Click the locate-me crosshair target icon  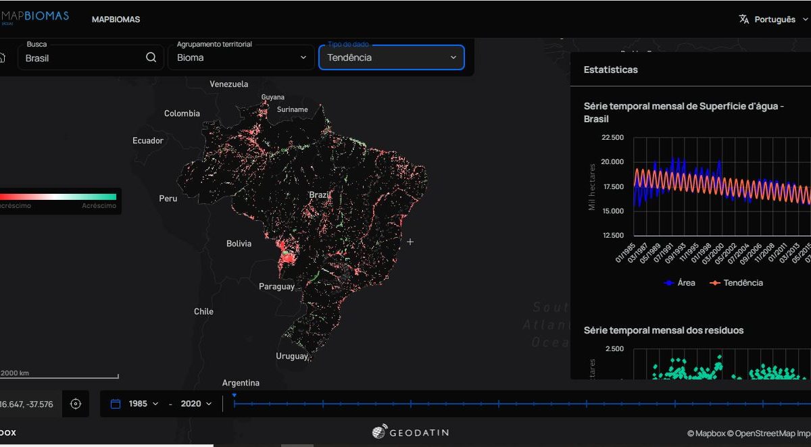coord(76,404)
